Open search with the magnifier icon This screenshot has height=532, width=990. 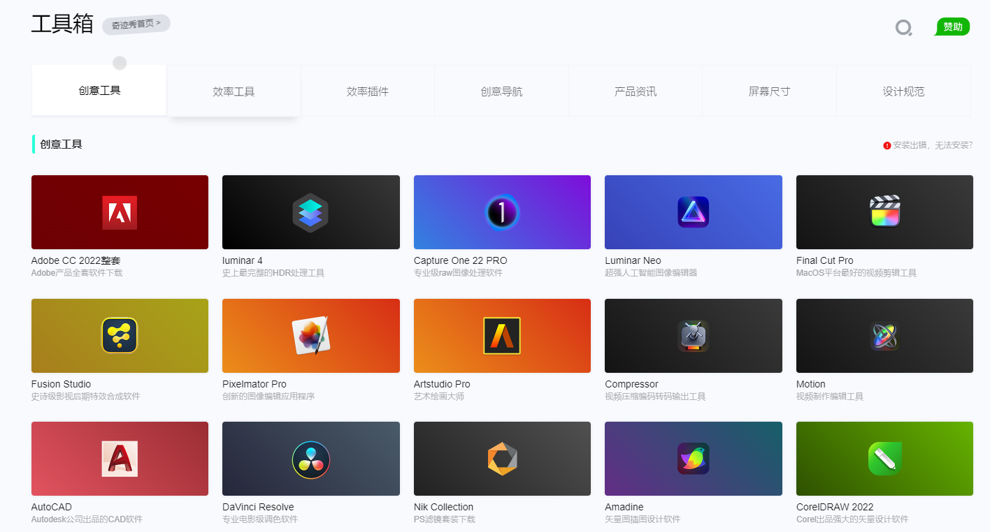[904, 28]
